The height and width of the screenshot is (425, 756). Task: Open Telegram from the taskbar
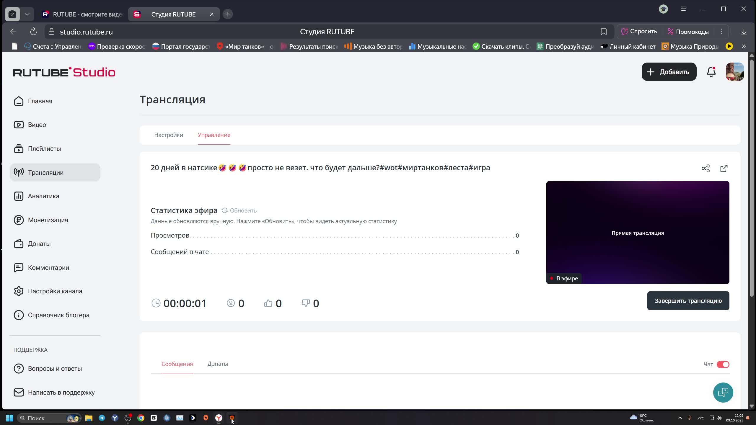102,418
